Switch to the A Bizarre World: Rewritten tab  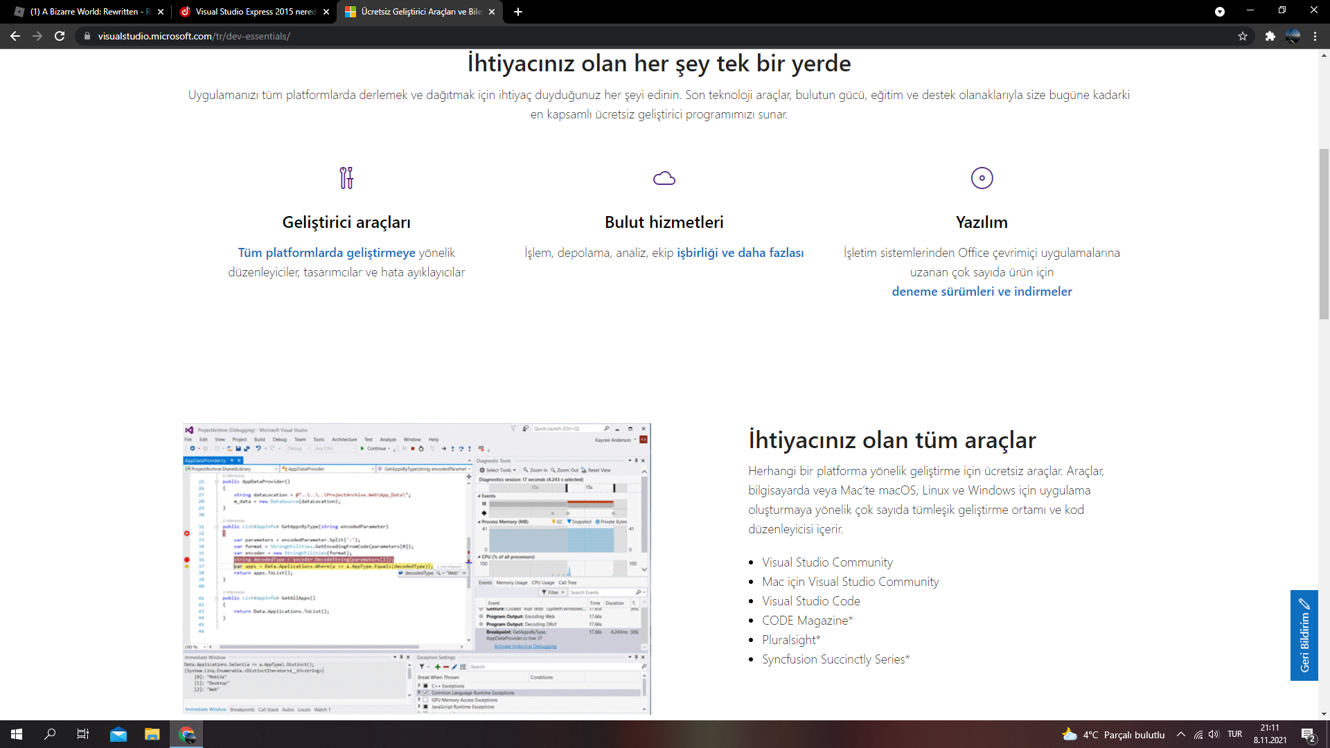(x=89, y=12)
